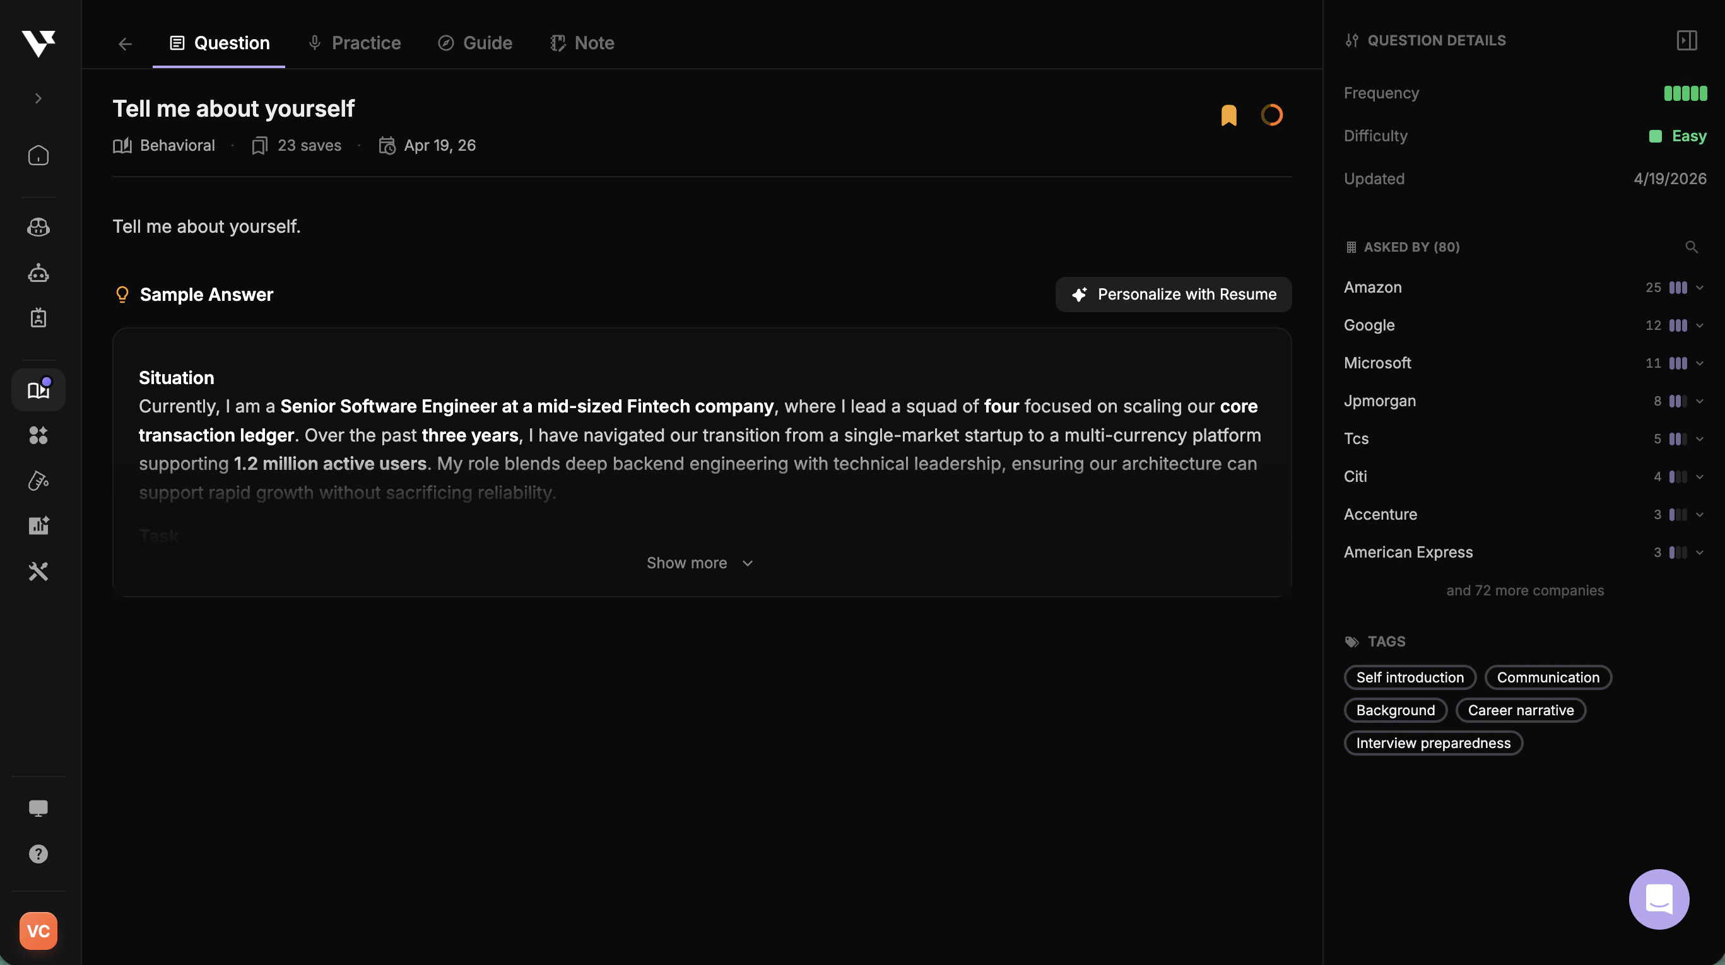Open the question bank book icon
The image size is (1725, 965).
point(38,390)
